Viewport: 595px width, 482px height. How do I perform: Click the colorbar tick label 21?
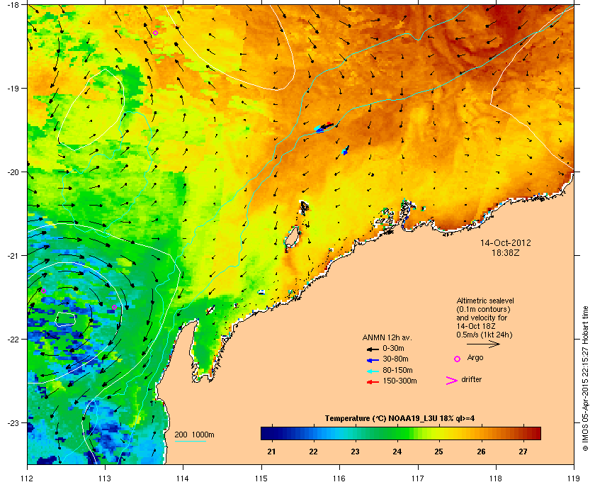[271, 452]
